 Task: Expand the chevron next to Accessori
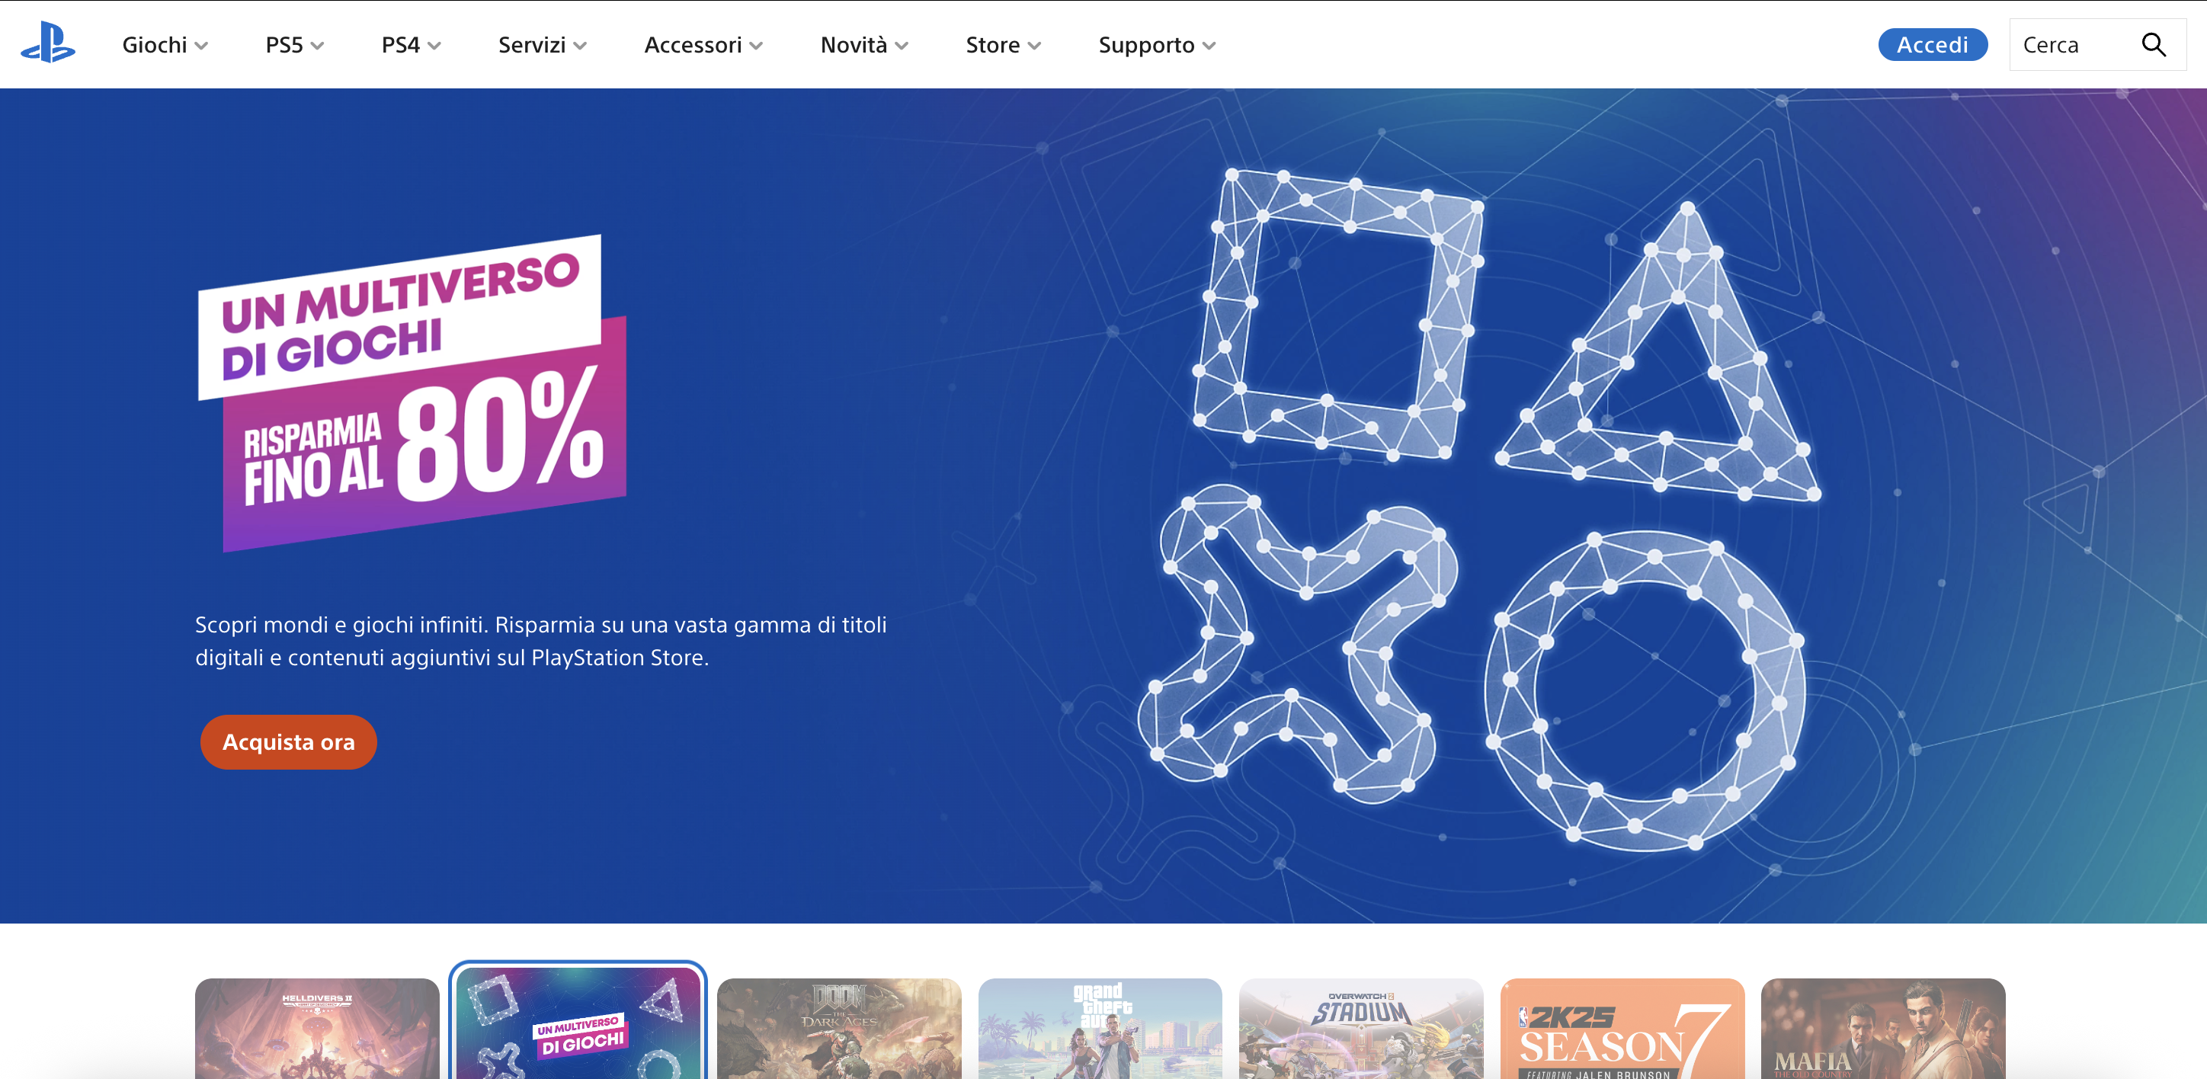tap(756, 46)
